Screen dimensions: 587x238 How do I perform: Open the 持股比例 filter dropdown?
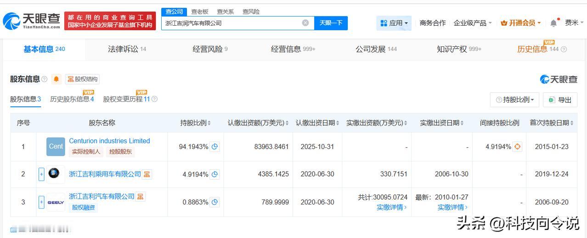point(515,100)
